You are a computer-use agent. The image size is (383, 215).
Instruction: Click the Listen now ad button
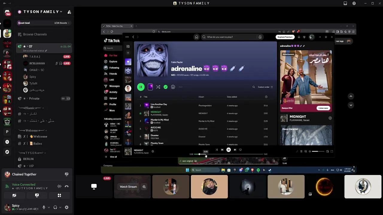(323, 108)
